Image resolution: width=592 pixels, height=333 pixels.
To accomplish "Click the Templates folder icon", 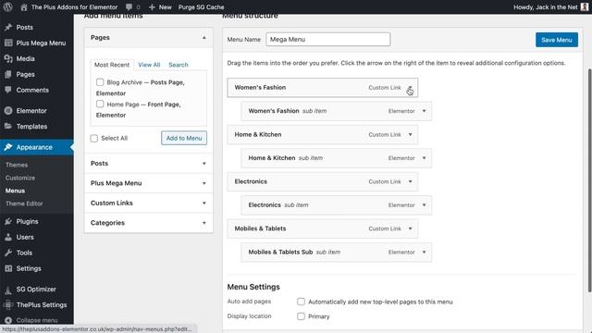I will tap(8, 126).
